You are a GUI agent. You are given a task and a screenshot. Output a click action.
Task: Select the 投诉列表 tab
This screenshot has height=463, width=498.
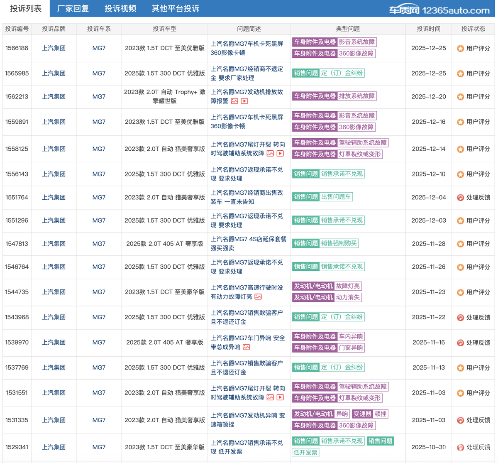[26, 8]
